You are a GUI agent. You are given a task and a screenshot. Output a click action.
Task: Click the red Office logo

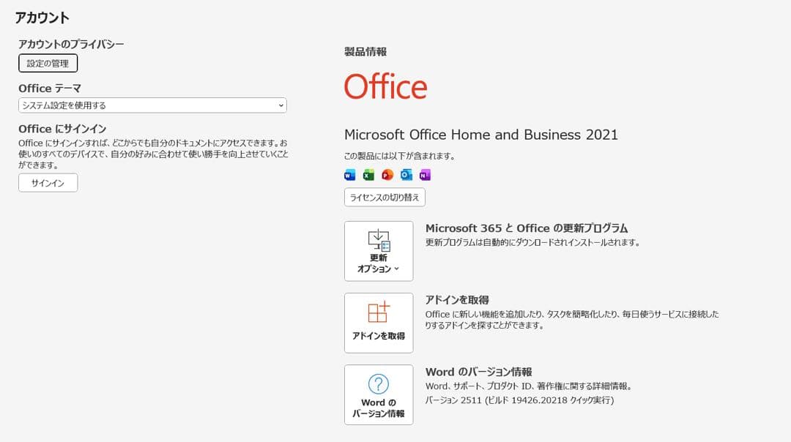click(x=385, y=86)
